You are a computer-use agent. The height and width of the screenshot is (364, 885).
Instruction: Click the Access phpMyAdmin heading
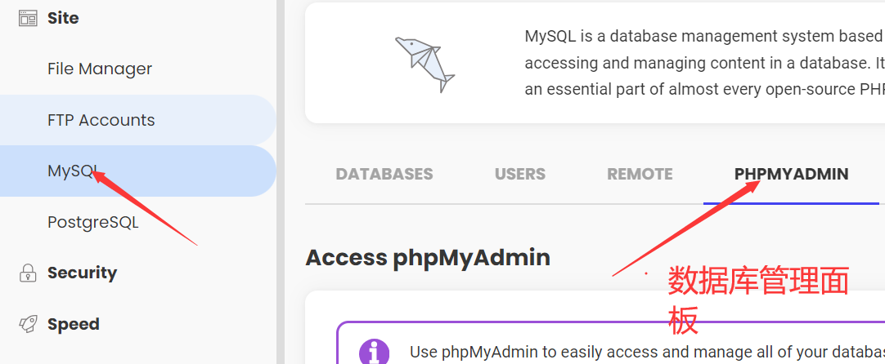[x=428, y=258]
